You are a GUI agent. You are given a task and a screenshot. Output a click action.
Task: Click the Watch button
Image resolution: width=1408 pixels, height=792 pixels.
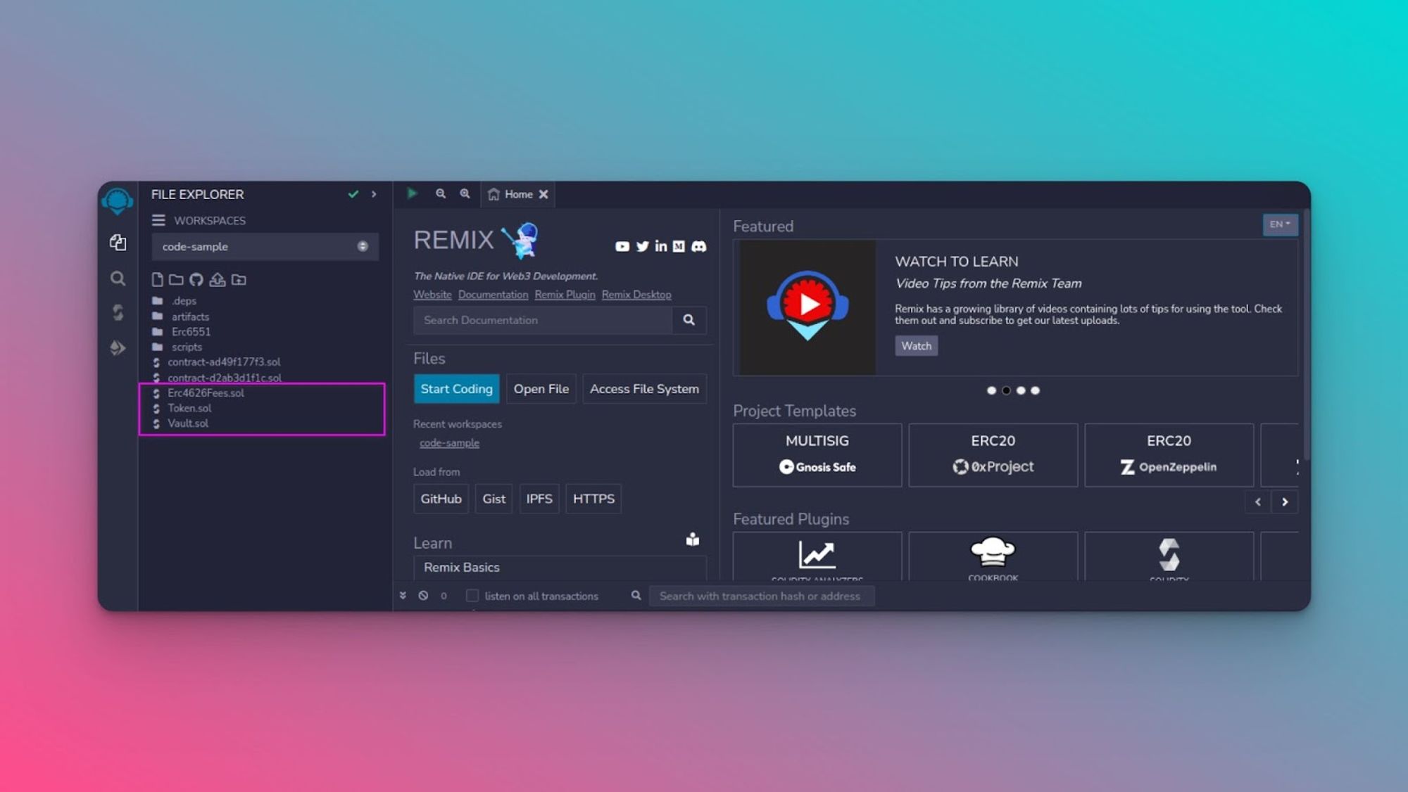pyautogui.click(x=916, y=346)
